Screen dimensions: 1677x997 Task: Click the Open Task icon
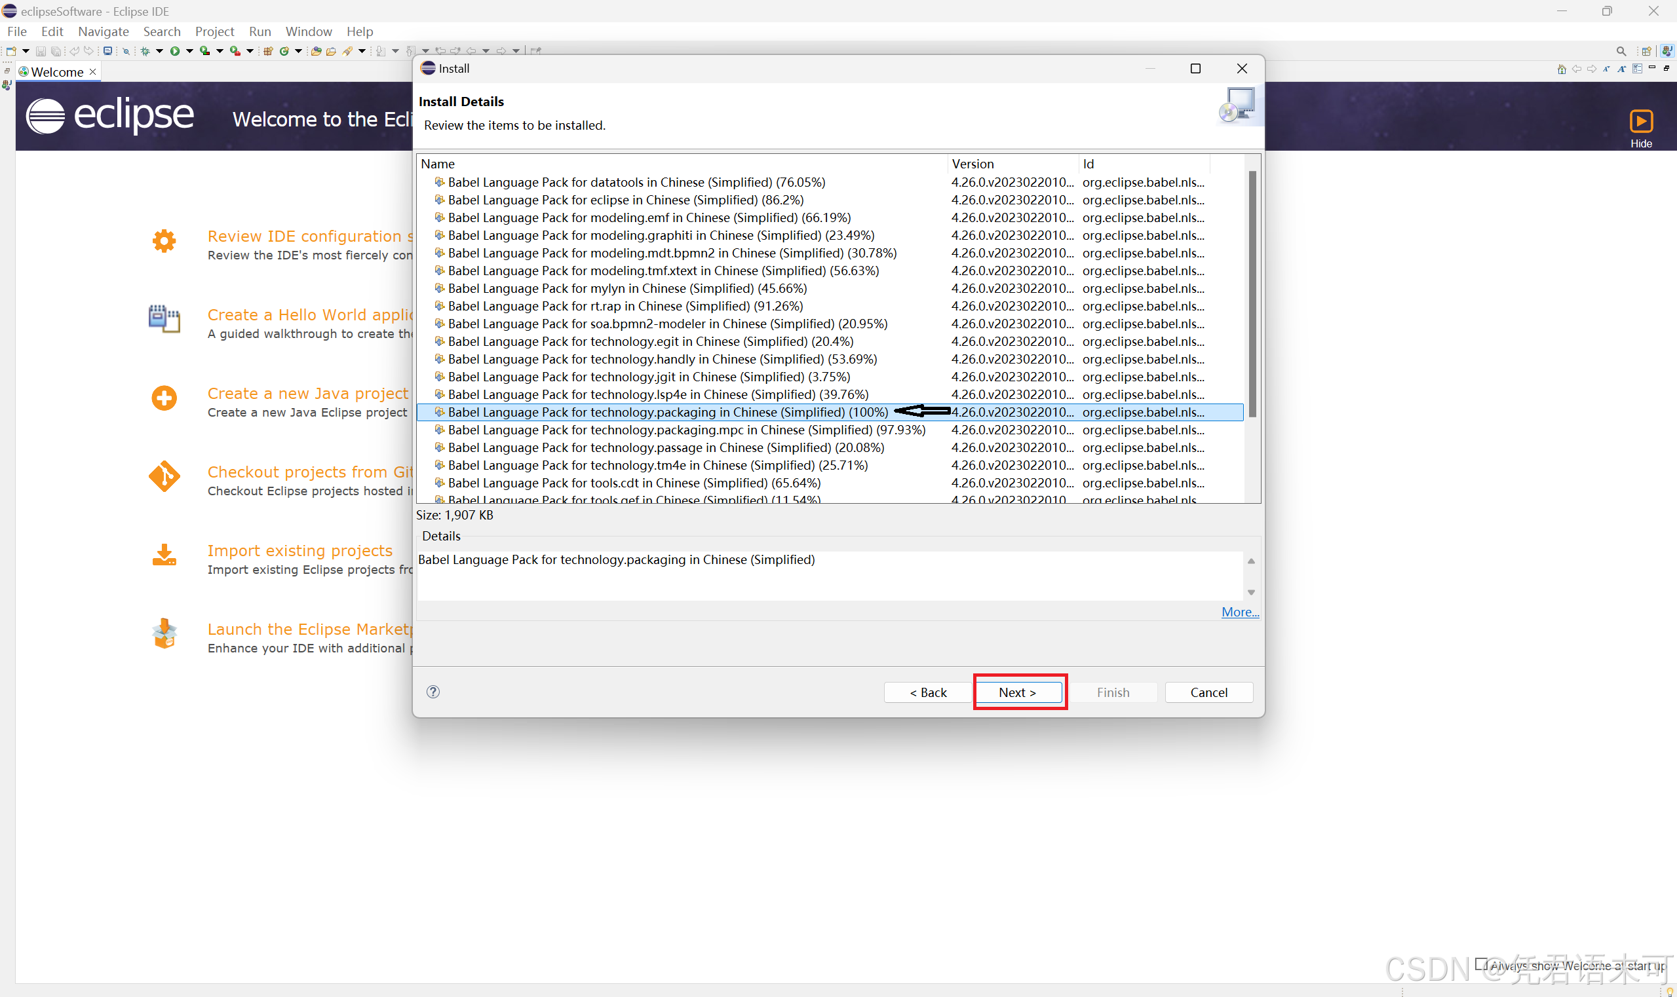332,51
